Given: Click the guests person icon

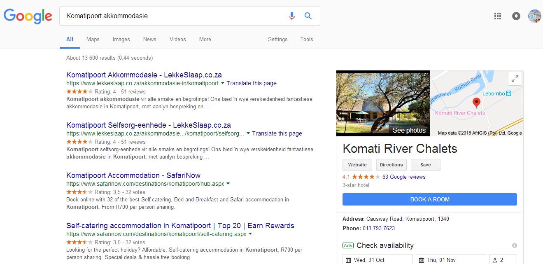Looking at the screenshot, I should [x=495, y=260].
